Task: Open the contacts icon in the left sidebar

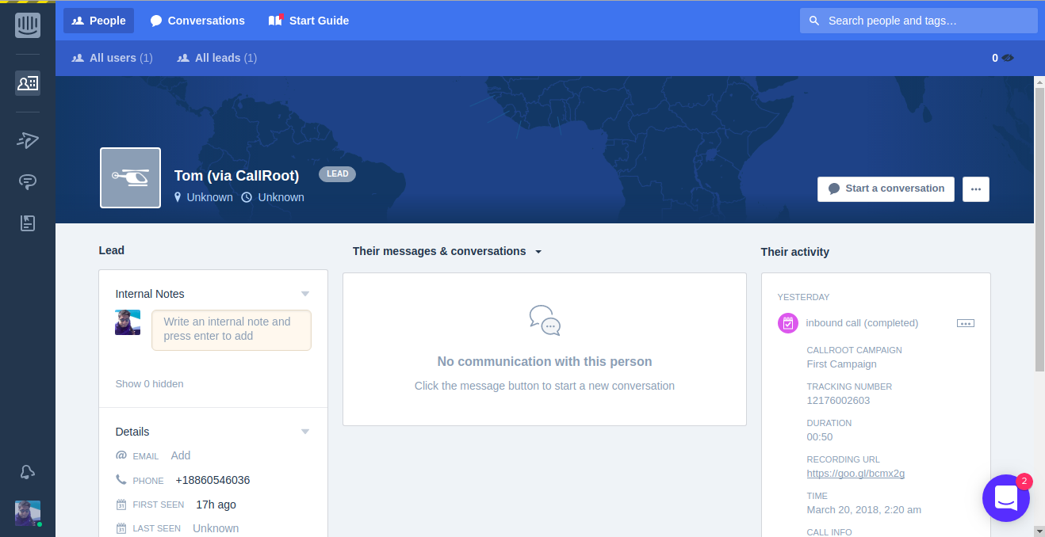Action: [x=28, y=82]
